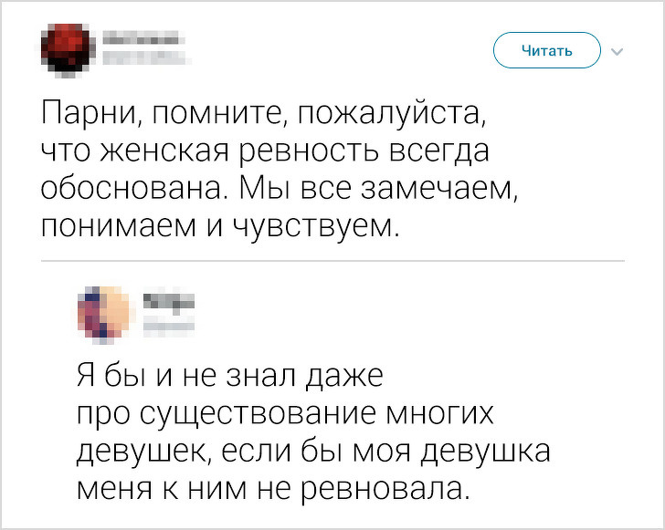Expand the chevron menu beside Читать
The image size is (665, 530).
point(617,51)
